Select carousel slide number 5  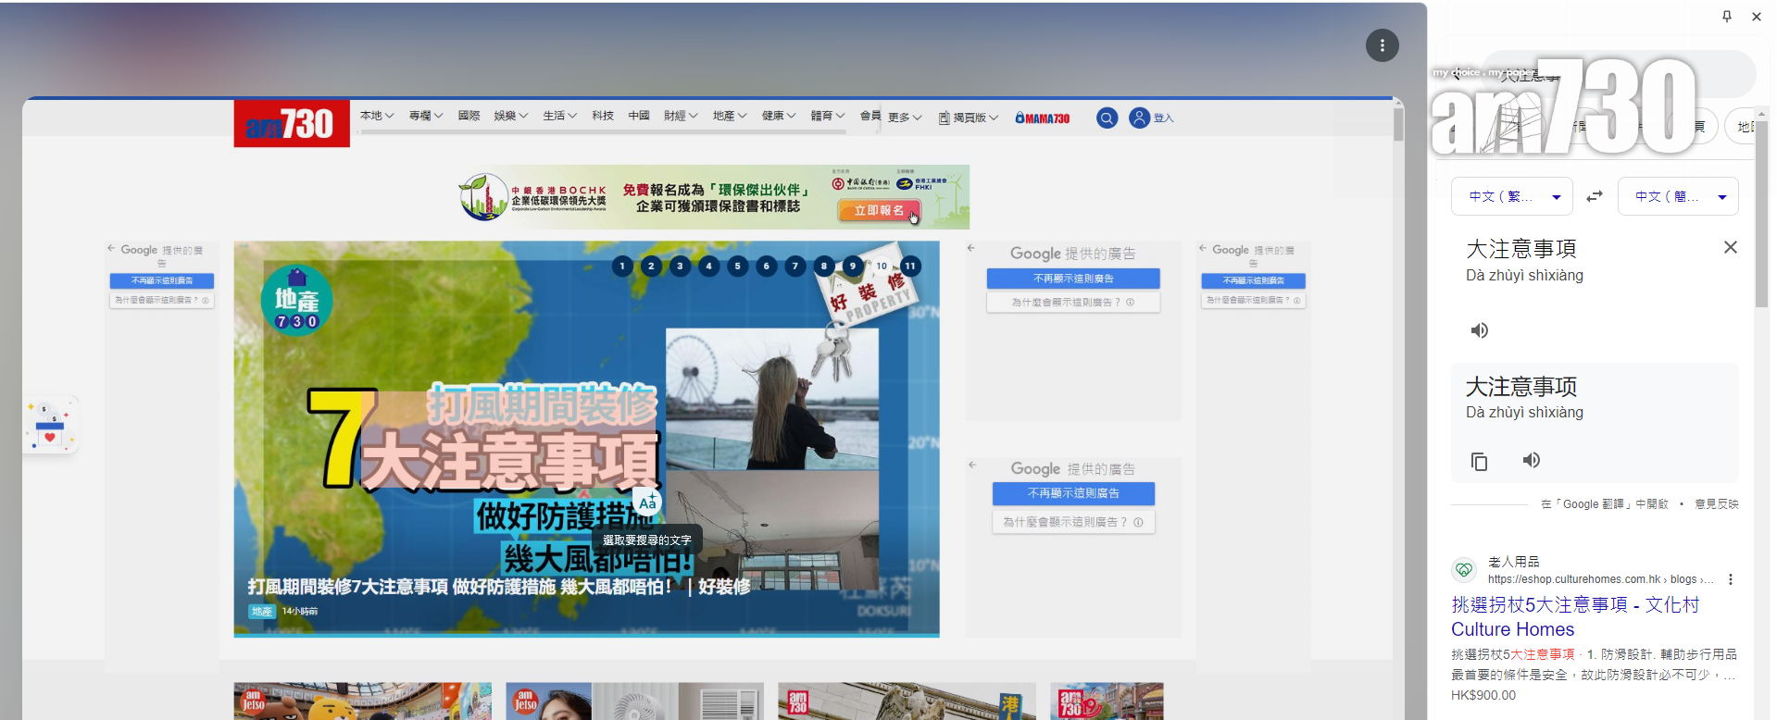737,267
